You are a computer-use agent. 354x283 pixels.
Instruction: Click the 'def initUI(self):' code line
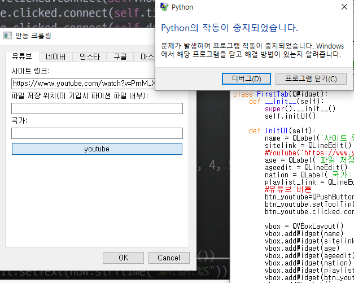click(x=282, y=131)
